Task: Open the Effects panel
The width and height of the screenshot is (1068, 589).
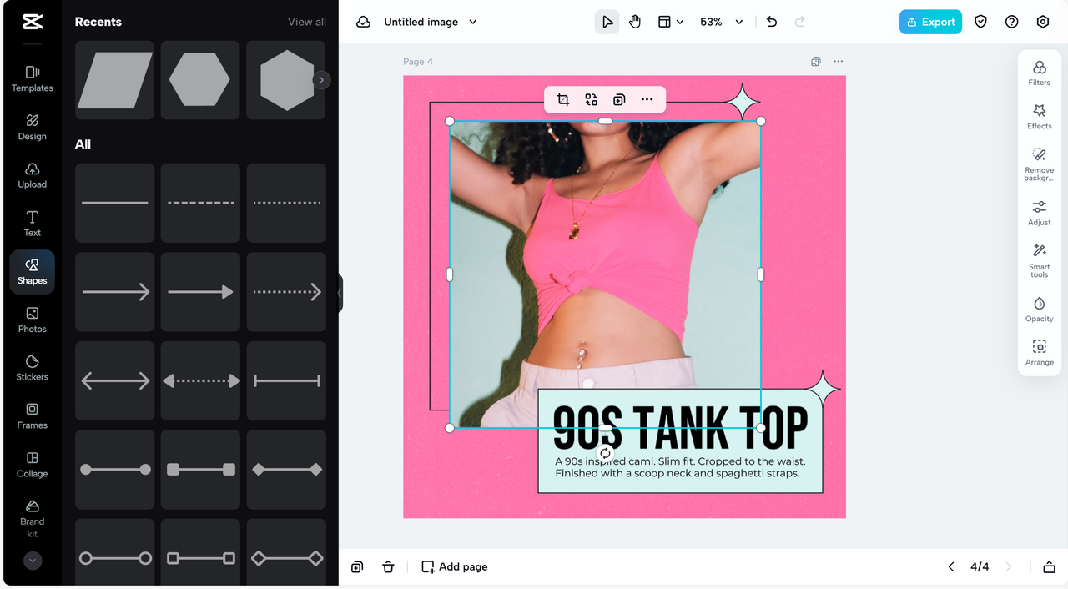Action: coord(1039,116)
